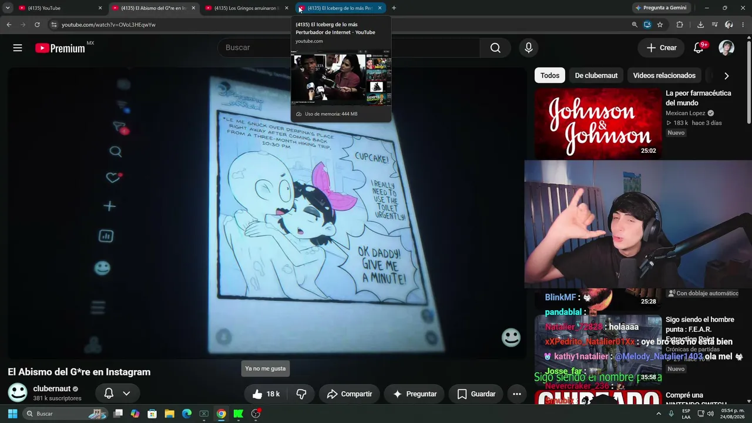Screen dimensions: 752x423
Task: Open the Chrome media controls icon
Action: click(x=714, y=25)
